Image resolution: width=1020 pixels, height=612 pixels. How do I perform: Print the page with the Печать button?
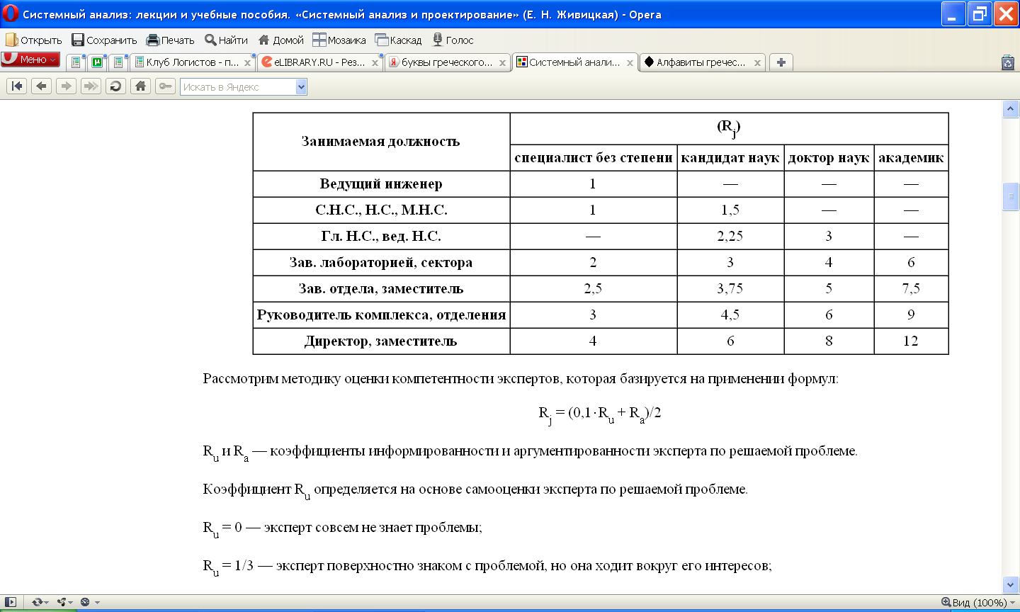[170, 40]
